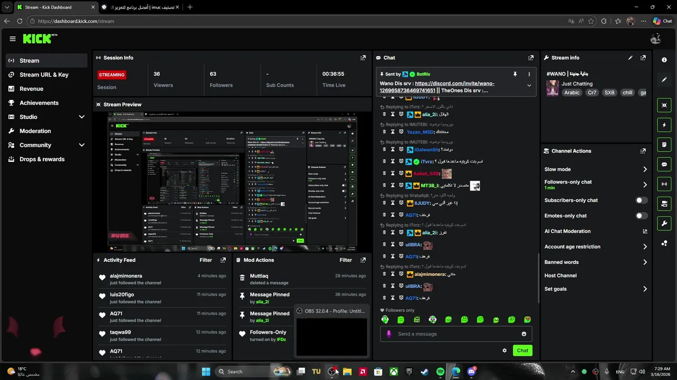Open the AI Chat Moderation external link
The height and width of the screenshot is (380, 677).
pyautogui.click(x=645, y=231)
